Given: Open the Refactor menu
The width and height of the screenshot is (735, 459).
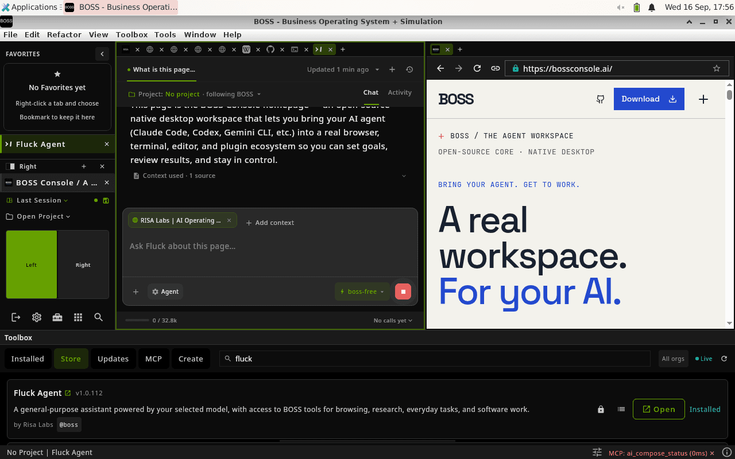Looking at the screenshot, I should pyautogui.click(x=64, y=34).
